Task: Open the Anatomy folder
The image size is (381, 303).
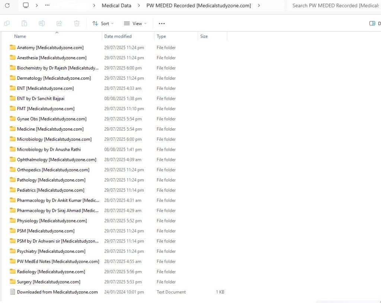Action: click(50, 47)
